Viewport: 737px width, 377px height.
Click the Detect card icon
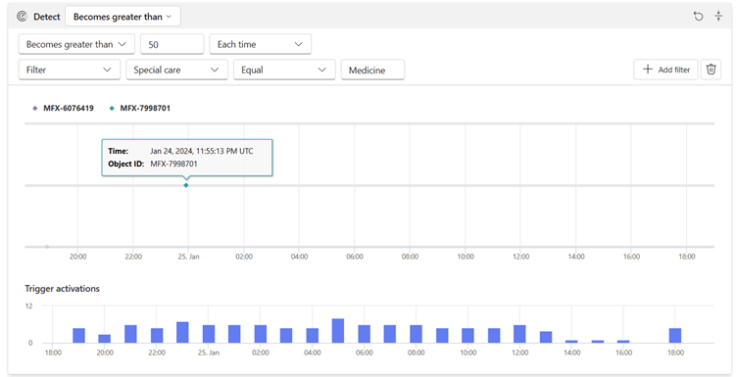pos(23,17)
